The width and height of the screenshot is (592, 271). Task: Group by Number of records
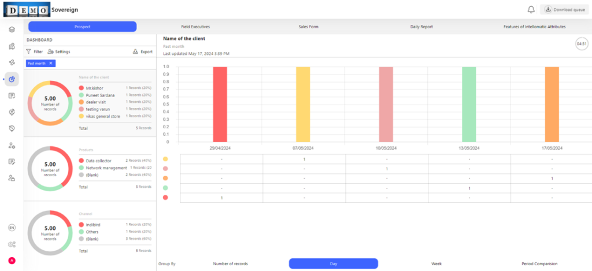pyautogui.click(x=230, y=264)
